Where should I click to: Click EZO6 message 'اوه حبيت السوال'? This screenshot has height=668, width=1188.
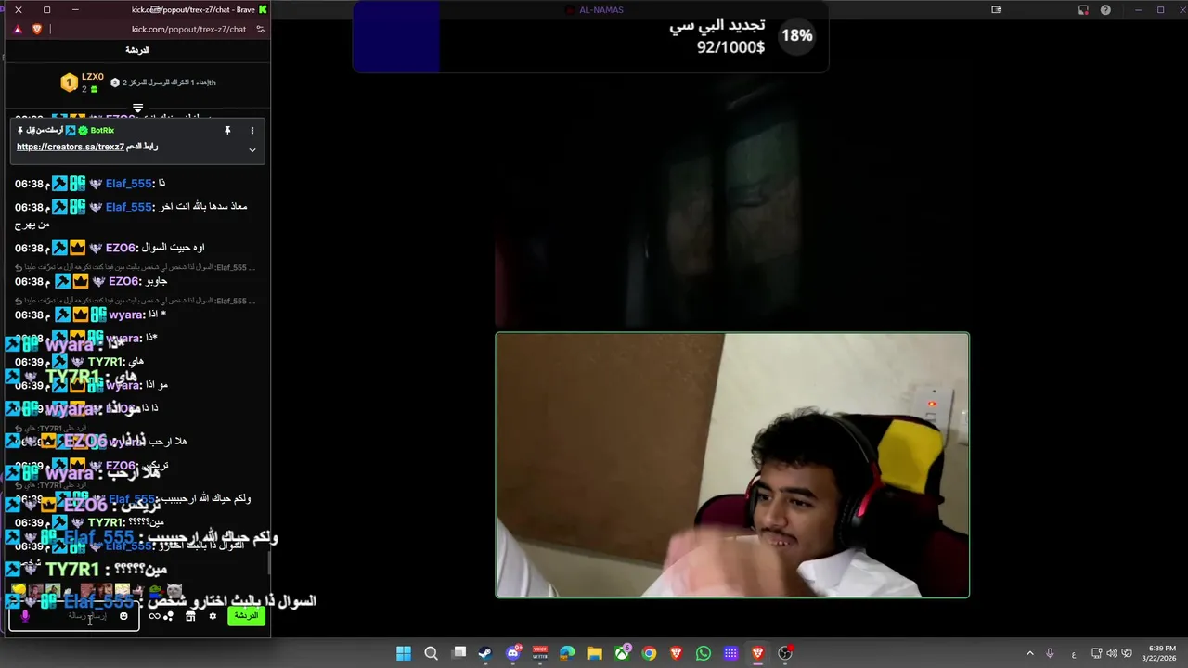173,248
